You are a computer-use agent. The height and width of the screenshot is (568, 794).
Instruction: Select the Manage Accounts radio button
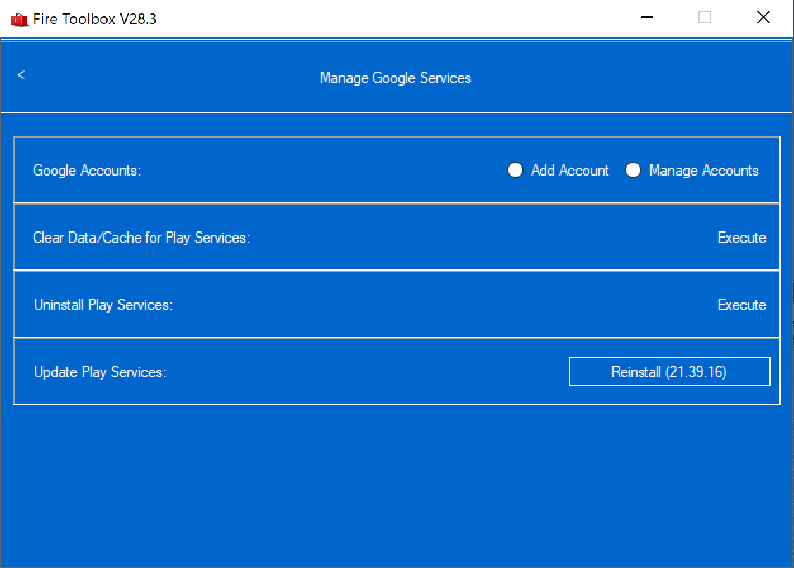633,171
